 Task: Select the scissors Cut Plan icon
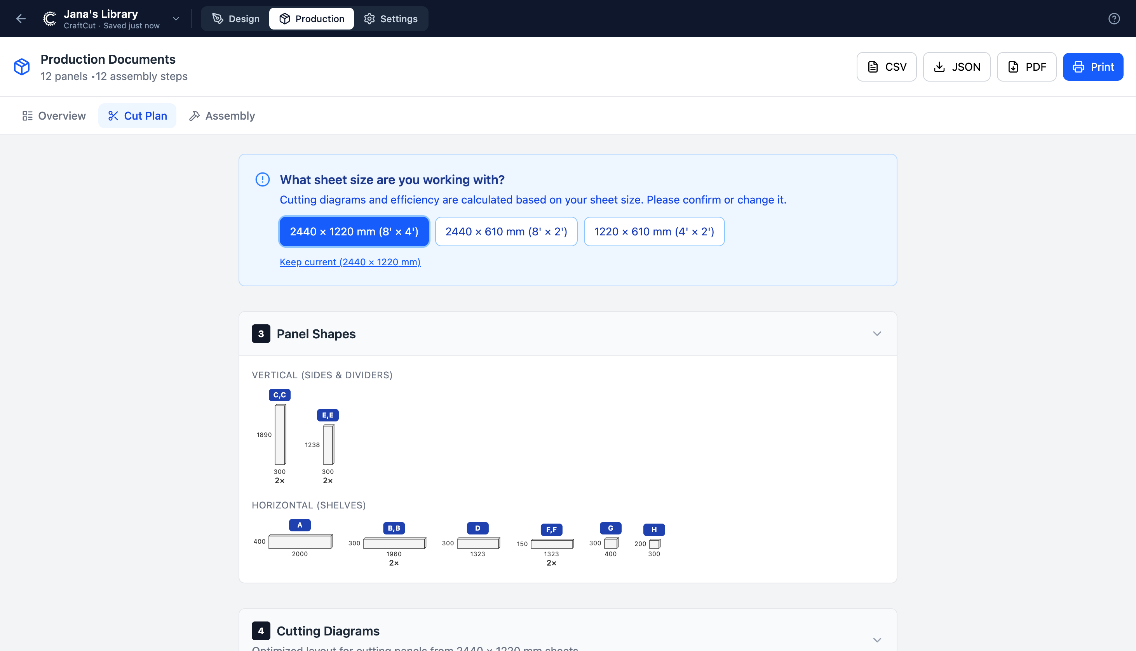click(x=113, y=115)
